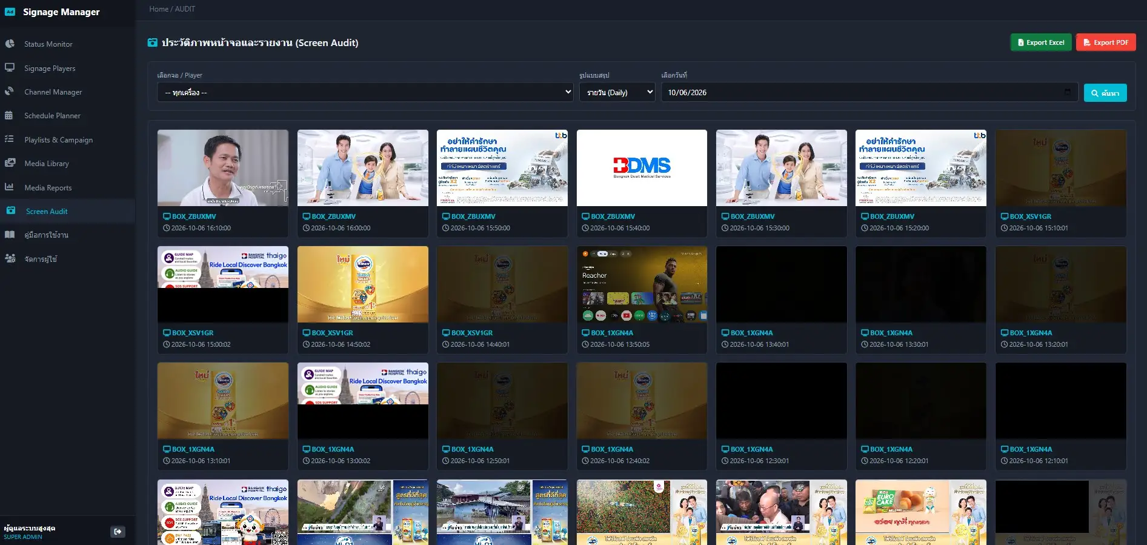Image resolution: width=1147 pixels, height=545 pixels.
Task: Open the Schedule Planner calendar icon
Action: (9, 115)
